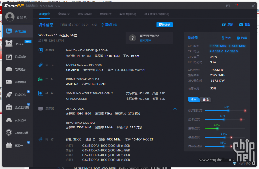Click the 显卡温度 49℃ slider
This screenshot has height=169, width=259.
click(x=225, y=120)
